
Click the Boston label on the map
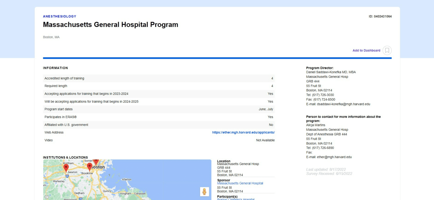[99, 167]
